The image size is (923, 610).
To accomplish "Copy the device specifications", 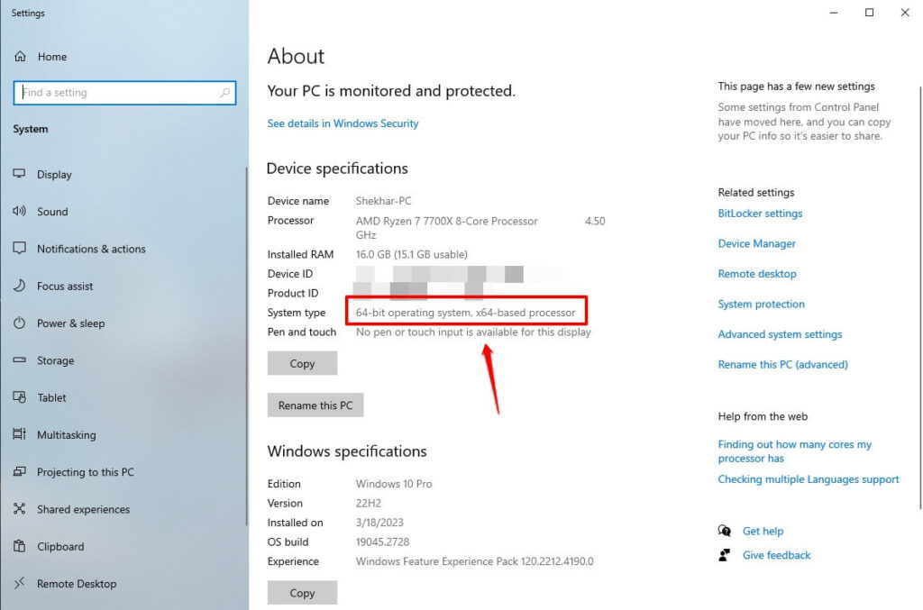I will tap(302, 364).
